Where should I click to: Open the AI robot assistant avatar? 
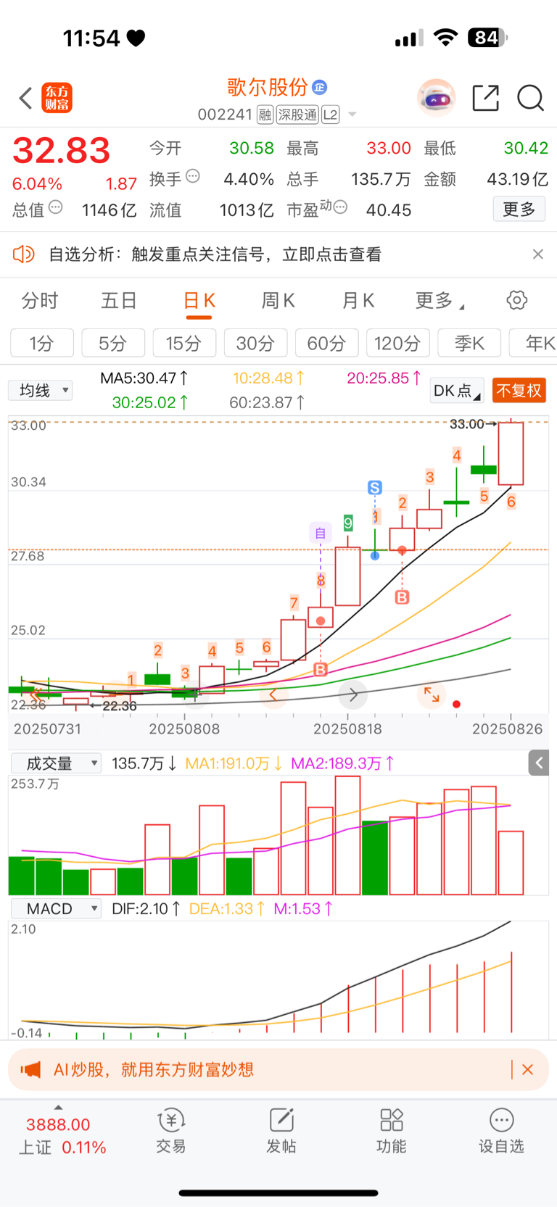[x=437, y=98]
